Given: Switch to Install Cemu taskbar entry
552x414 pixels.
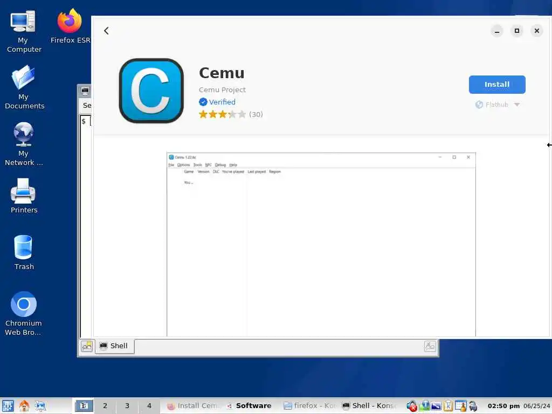Looking at the screenshot, I should (x=194, y=406).
